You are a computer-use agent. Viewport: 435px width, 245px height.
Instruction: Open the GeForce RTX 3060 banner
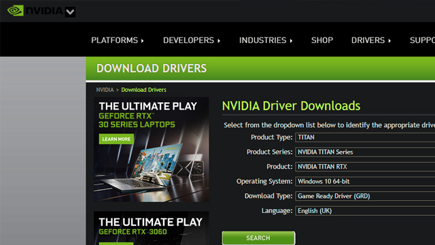151,228
